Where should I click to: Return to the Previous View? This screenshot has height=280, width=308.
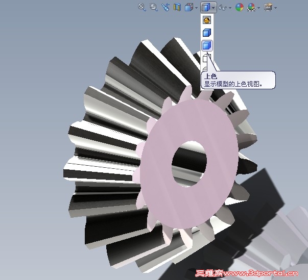point(165,8)
